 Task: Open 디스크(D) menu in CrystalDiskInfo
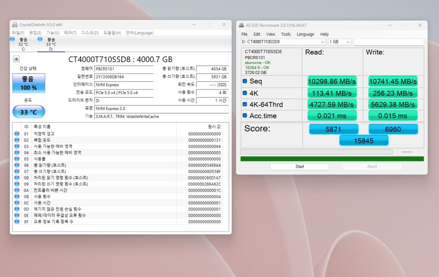tap(90, 33)
